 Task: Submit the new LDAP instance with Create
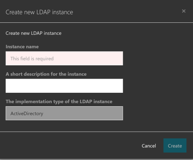coord(175,146)
